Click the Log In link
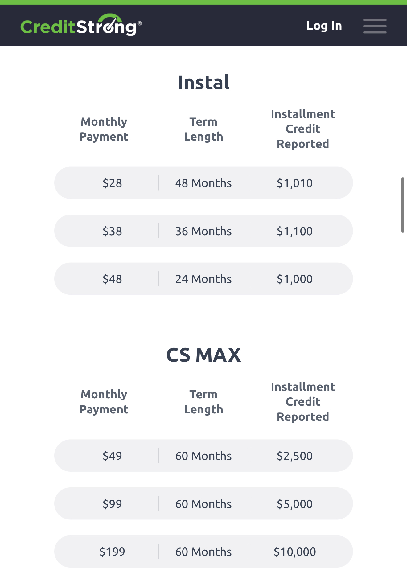Image resolution: width=407 pixels, height=570 pixels. tap(324, 26)
